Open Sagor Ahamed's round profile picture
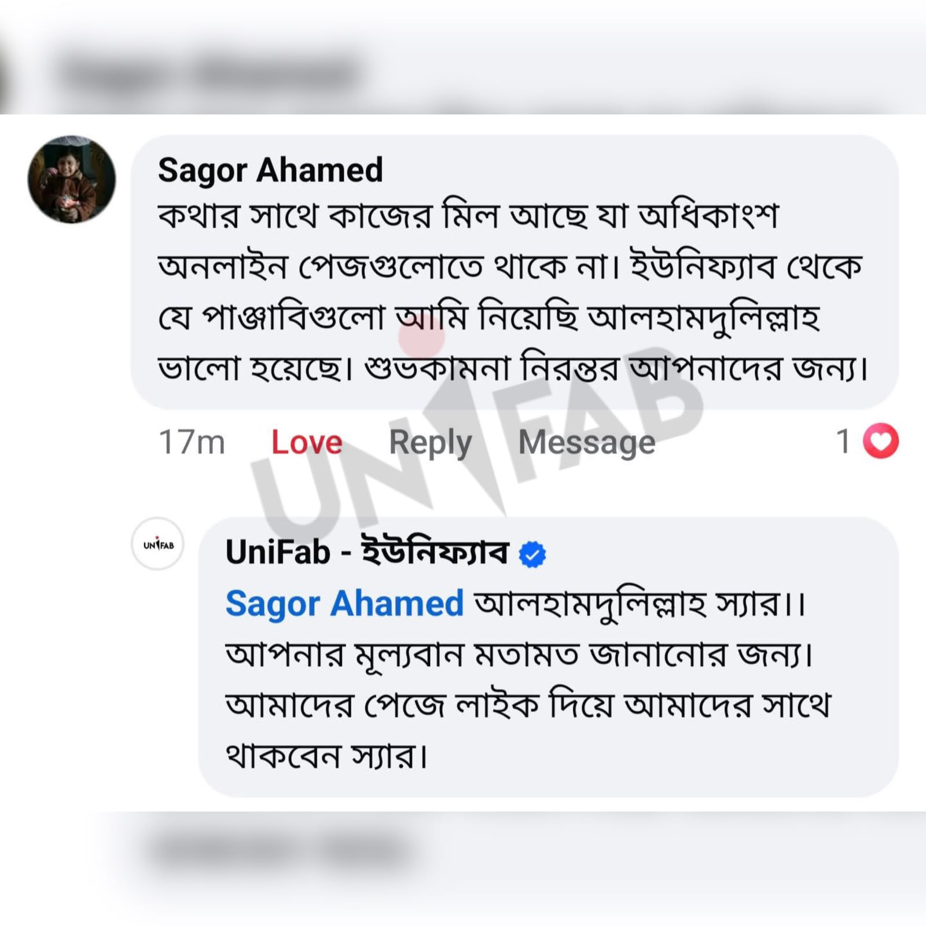926x926 pixels. click(72, 179)
